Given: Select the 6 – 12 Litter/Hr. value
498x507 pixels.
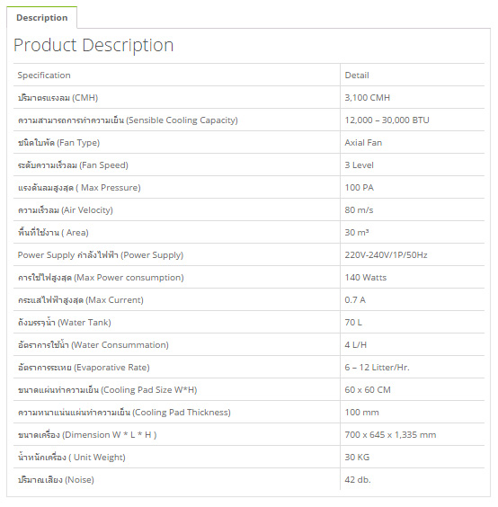Looking at the screenshot, I should pos(377,368).
